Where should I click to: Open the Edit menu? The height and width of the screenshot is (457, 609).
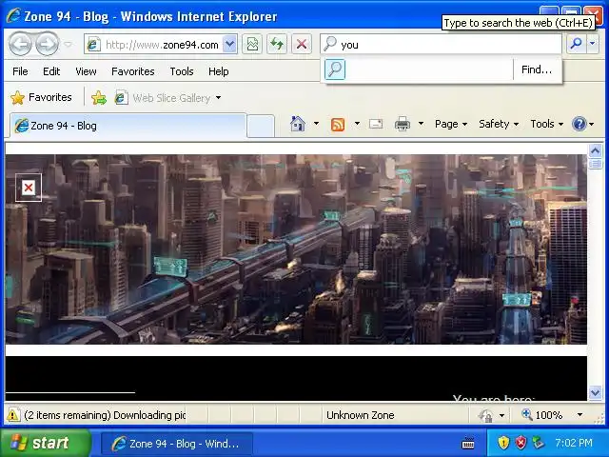[51, 71]
